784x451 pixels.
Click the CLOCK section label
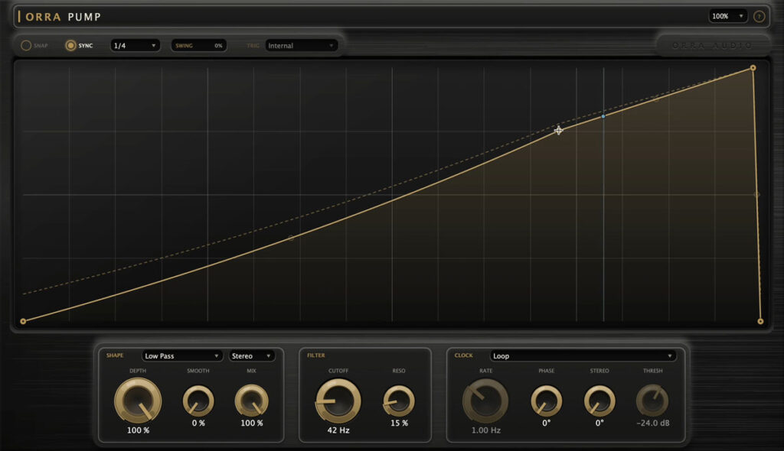(x=463, y=355)
